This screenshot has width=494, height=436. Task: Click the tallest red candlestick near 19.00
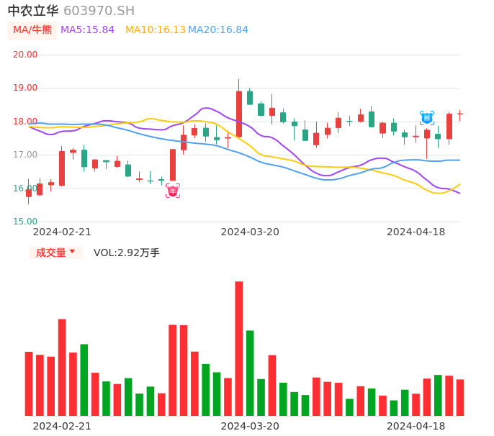(239, 114)
